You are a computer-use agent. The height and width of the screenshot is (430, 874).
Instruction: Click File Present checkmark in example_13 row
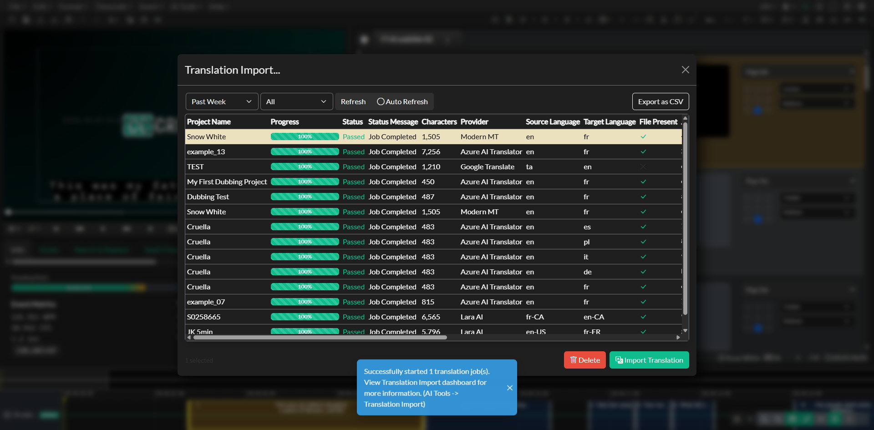point(643,152)
